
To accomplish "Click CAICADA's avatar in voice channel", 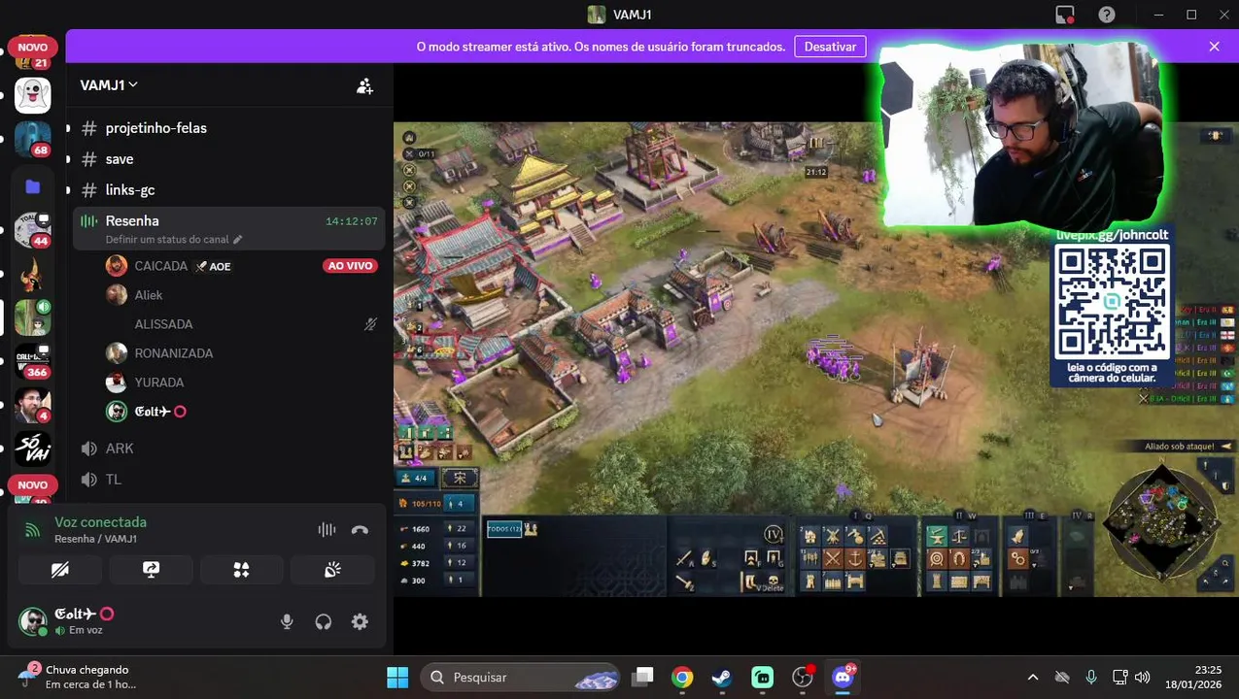I will (117, 266).
